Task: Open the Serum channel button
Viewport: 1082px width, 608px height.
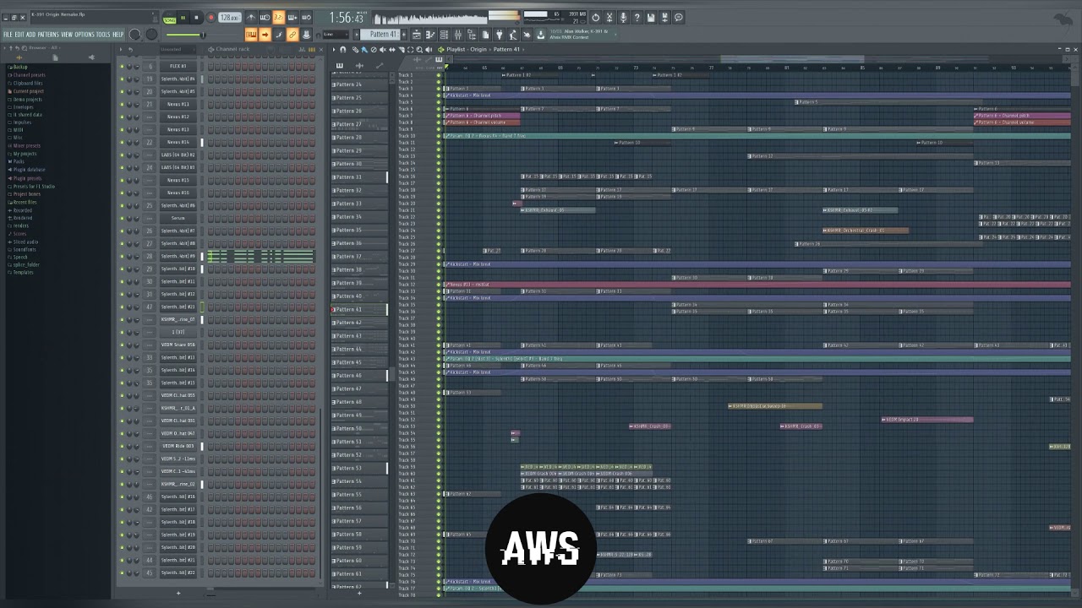Action: coord(178,219)
